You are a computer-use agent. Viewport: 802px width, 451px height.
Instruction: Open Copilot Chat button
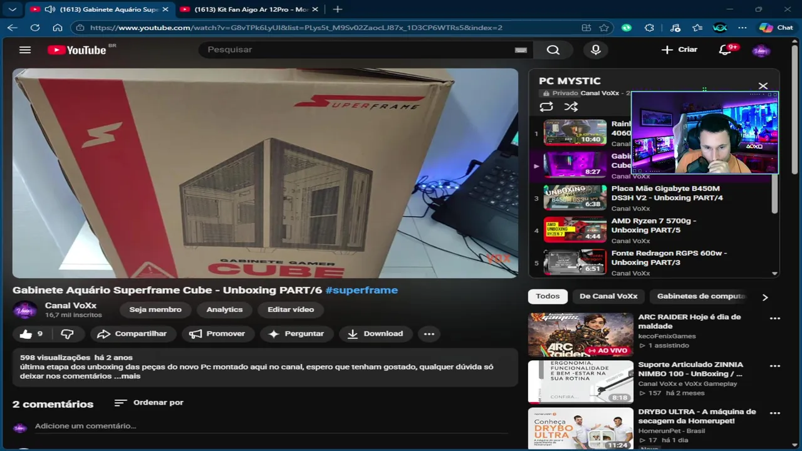click(776, 28)
